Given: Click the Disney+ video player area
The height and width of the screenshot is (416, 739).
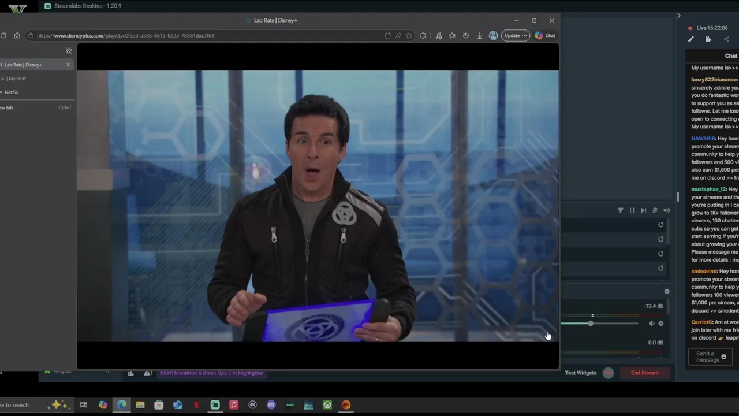Looking at the screenshot, I should coord(318,206).
